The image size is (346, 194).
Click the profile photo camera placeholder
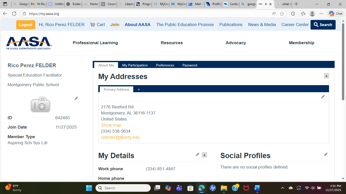(41, 104)
